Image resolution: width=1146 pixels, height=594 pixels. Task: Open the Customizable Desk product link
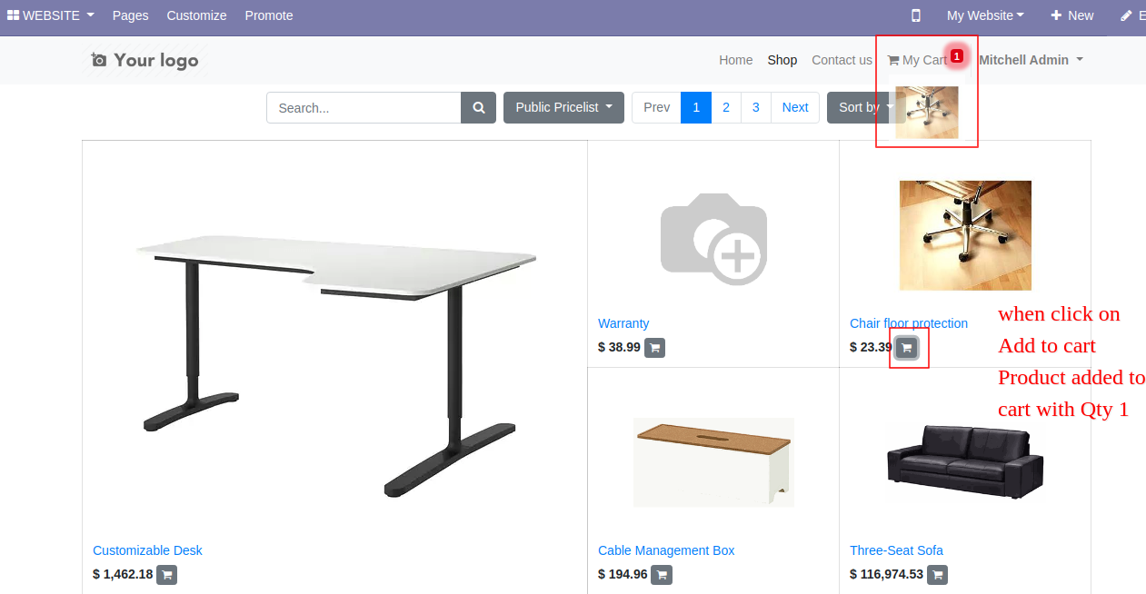pos(147,550)
